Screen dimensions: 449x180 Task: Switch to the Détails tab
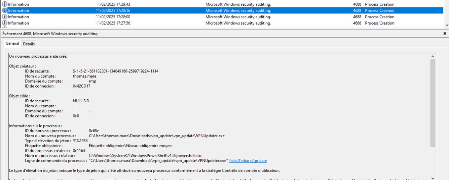pos(29,44)
